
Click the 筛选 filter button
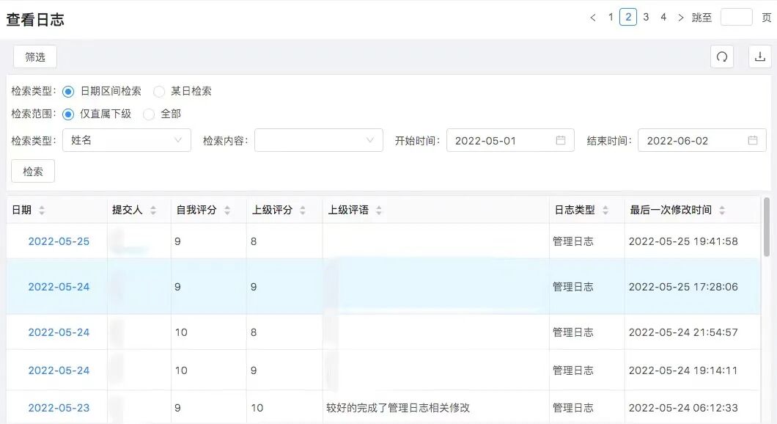click(x=34, y=56)
